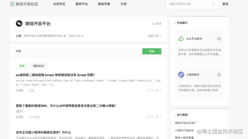Open the 公众平台助手 green logo icon

(181, 39)
